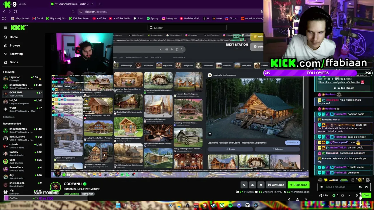Open the Botrix bookmark
The width and height of the screenshot is (374, 210).
[x=138, y=18]
